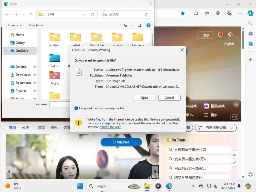Expand the VM6 address path dropdown
The width and height of the screenshot is (256, 192).
83,14
